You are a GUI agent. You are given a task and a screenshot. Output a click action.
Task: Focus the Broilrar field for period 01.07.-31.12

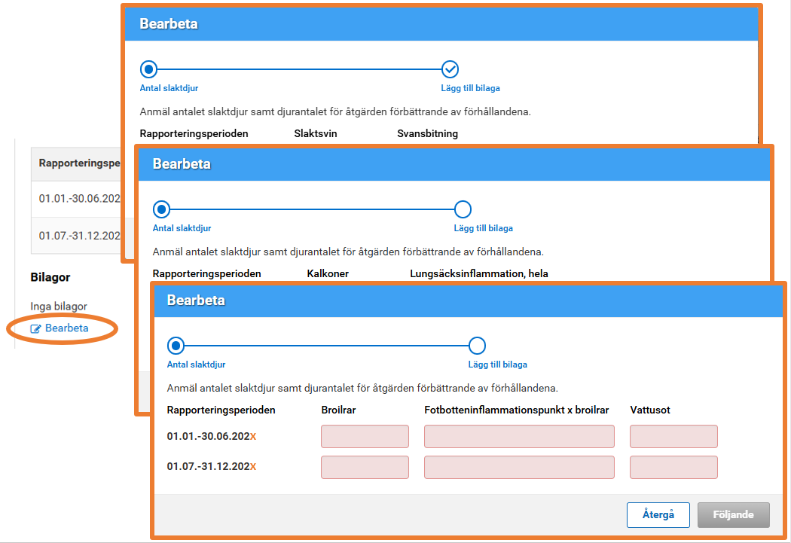(365, 467)
